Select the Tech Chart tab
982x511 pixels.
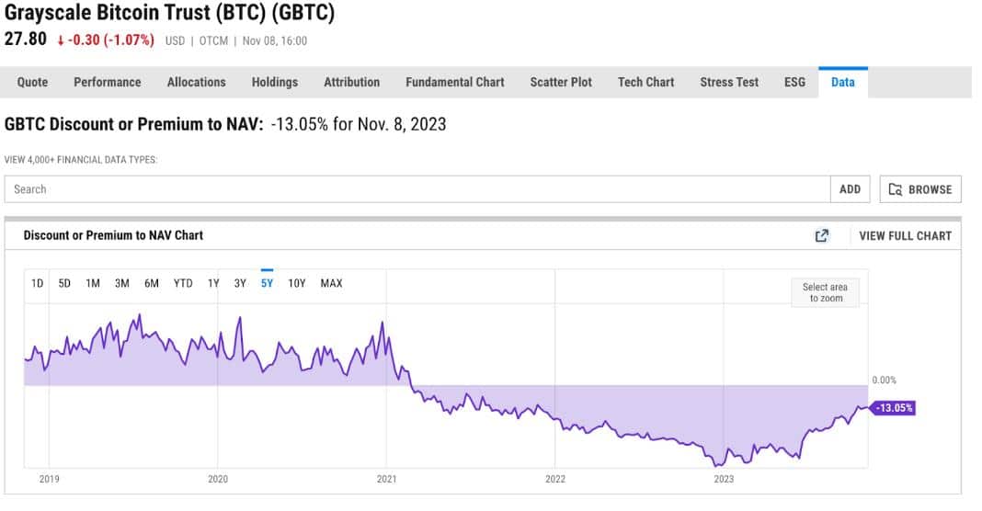tap(645, 82)
